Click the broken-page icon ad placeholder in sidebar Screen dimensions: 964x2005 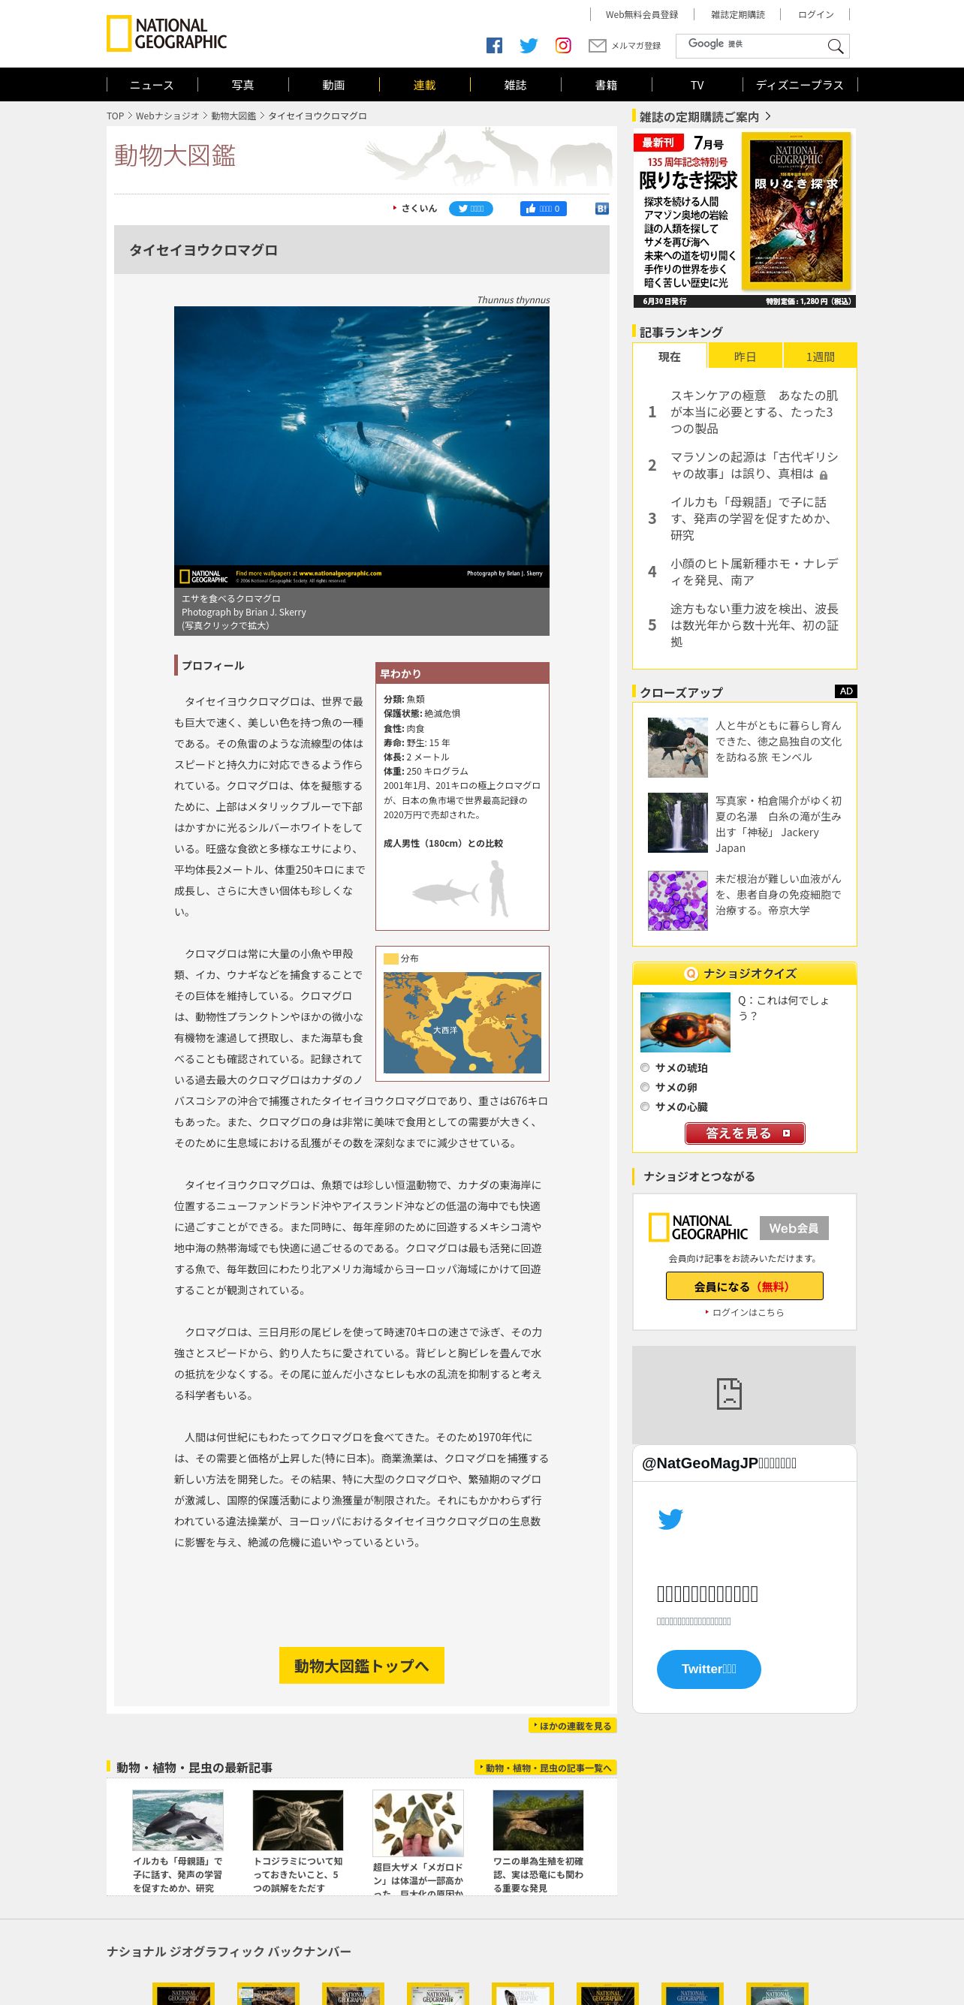pos(729,1394)
